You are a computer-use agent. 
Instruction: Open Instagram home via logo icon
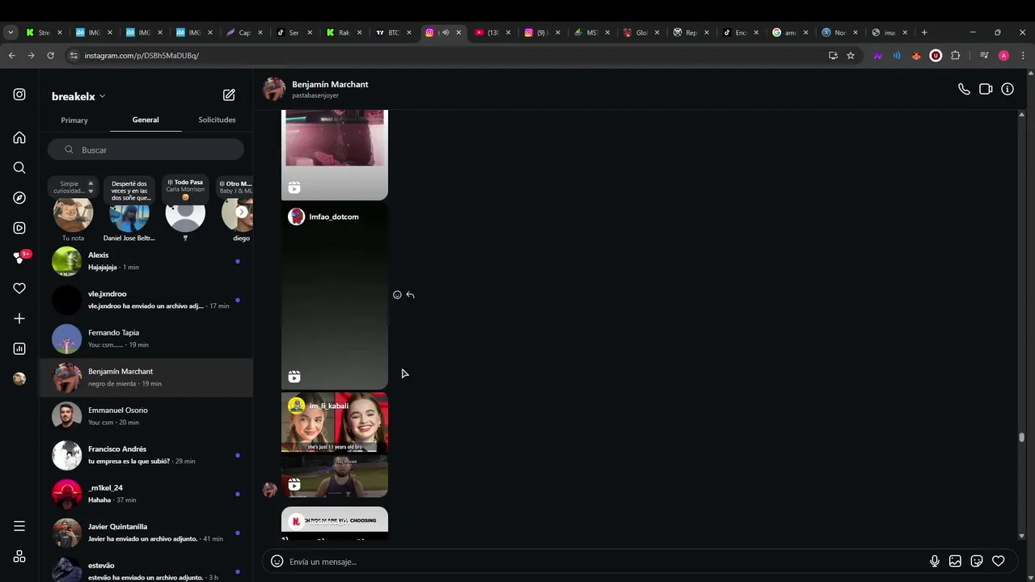pos(19,95)
